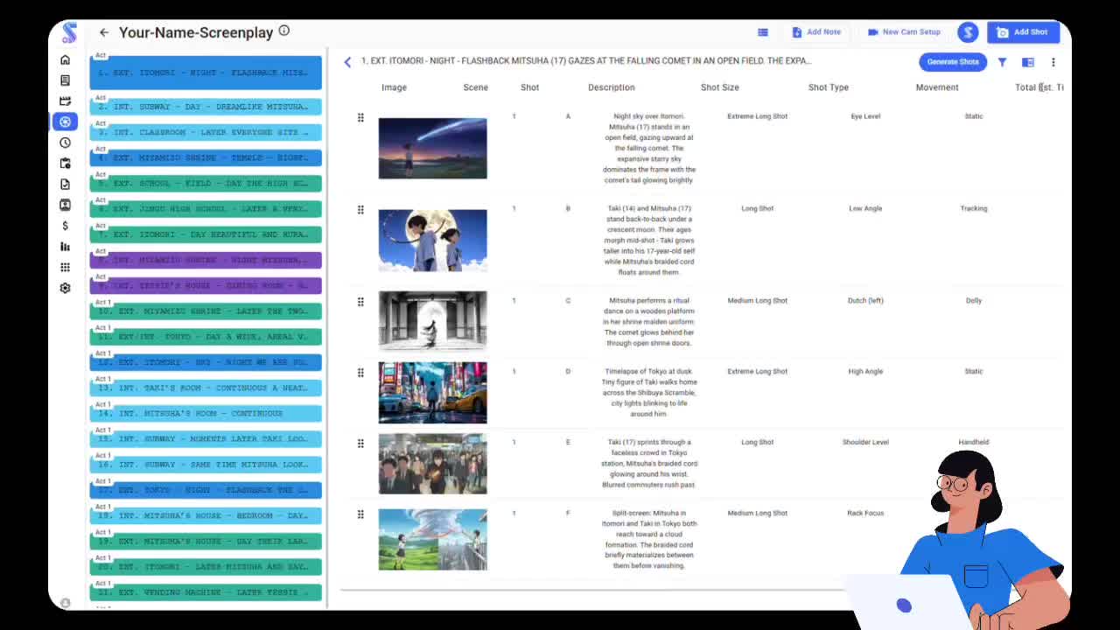Open the Scenes clapperboard panel
This screenshot has width=1120, height=630.
click(x=65, y=101)
